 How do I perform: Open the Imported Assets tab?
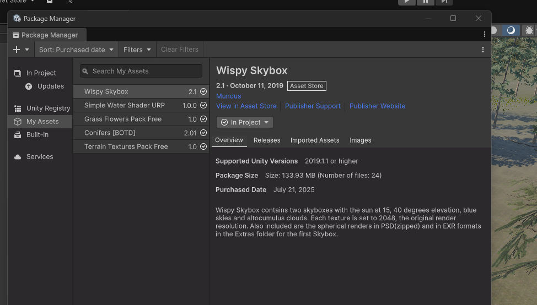coord(315,140)
